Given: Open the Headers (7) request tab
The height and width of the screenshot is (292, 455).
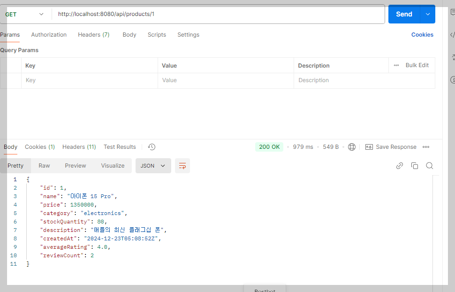Looking at the screenshot, I should (94, 35).
